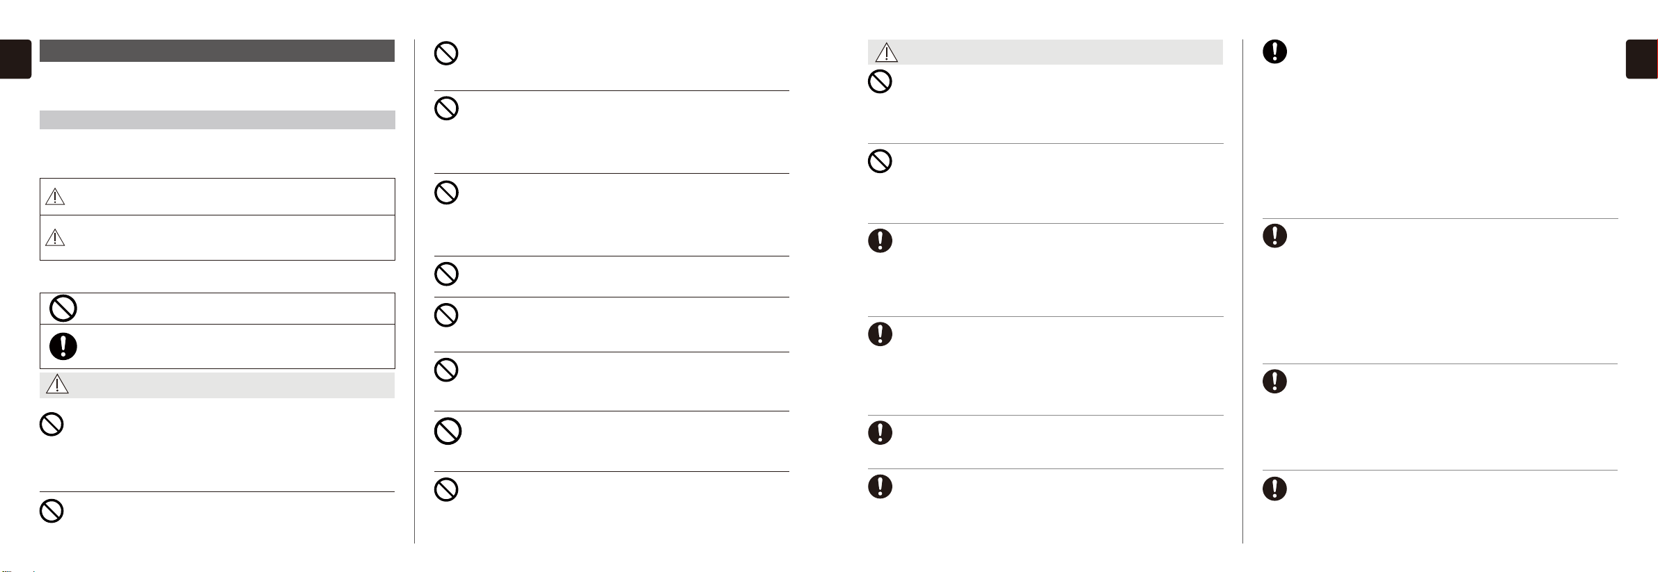The image size is (1658, 572).
Task: Click the last exclamation icon in the third column
Action: click(880, 486)
